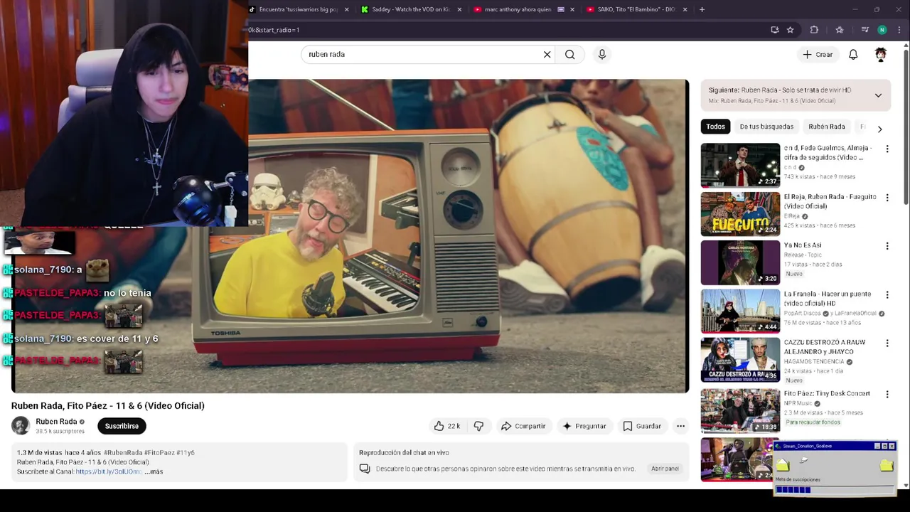
Task: Close the SAIKO Tito El Bambino tab
Action: 685,9
